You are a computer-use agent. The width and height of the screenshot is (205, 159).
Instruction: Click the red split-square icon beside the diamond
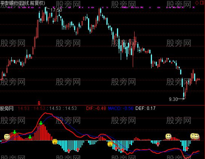[202, 3]
